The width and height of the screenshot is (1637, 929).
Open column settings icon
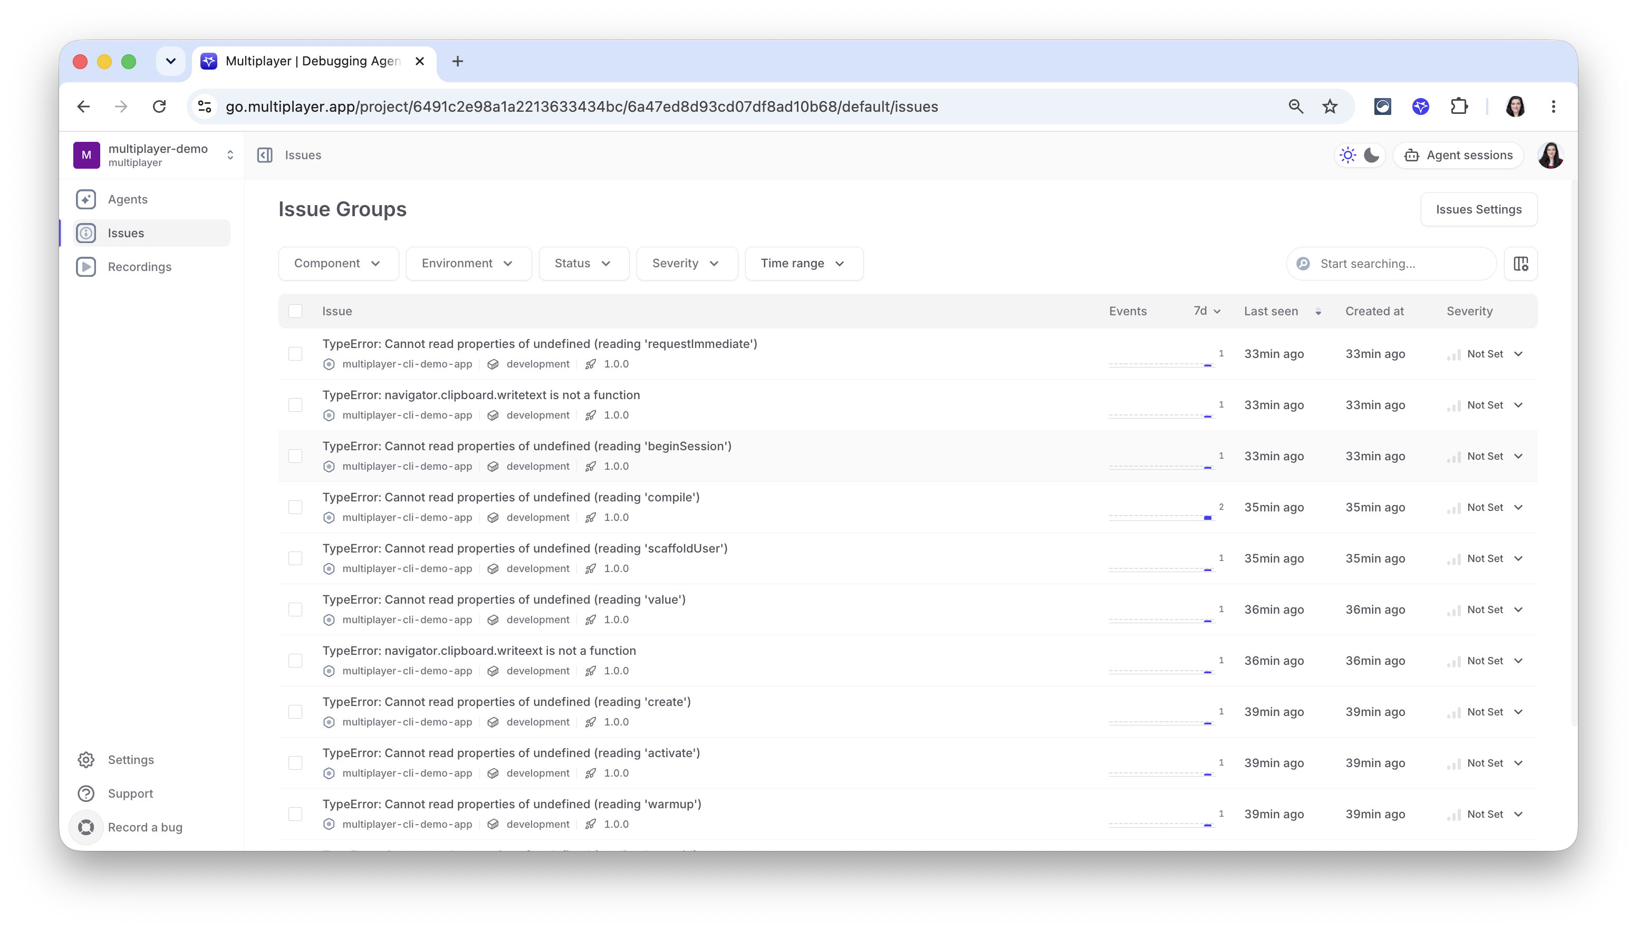click(x=1521, y=264)
